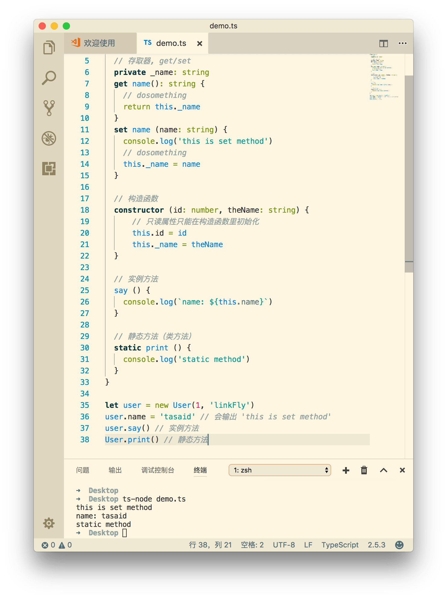Click the split editor icon
Image resolution: width=447 pixels, height=600 pixels.
click(383, 44)
